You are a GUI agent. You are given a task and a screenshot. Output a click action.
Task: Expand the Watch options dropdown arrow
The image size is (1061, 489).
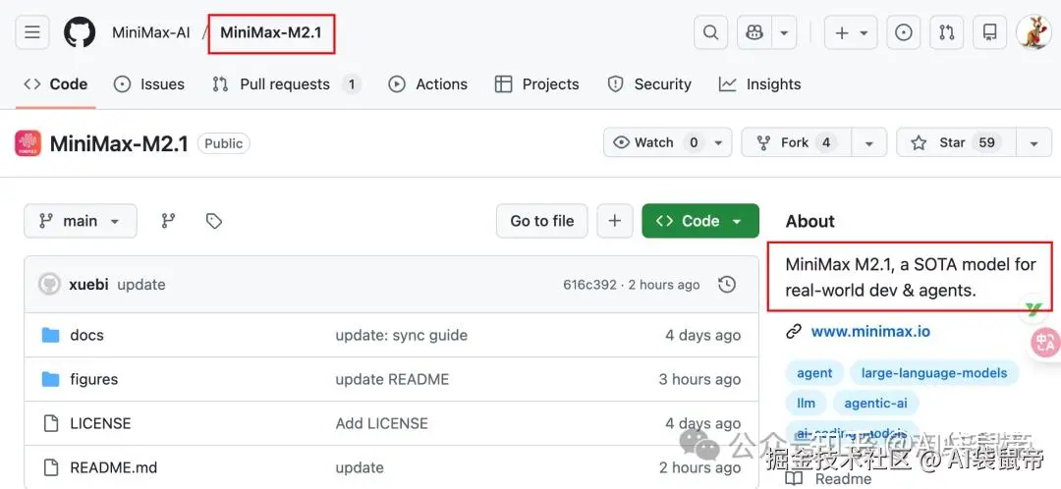coord(718,142)
